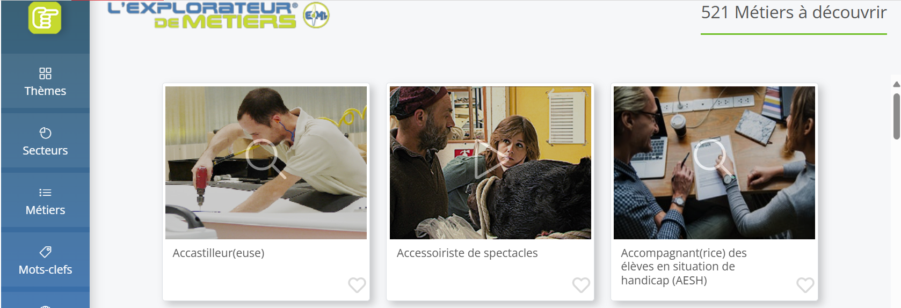Open the Accastilleur drilling photo thumbnail

coord(266,163)
